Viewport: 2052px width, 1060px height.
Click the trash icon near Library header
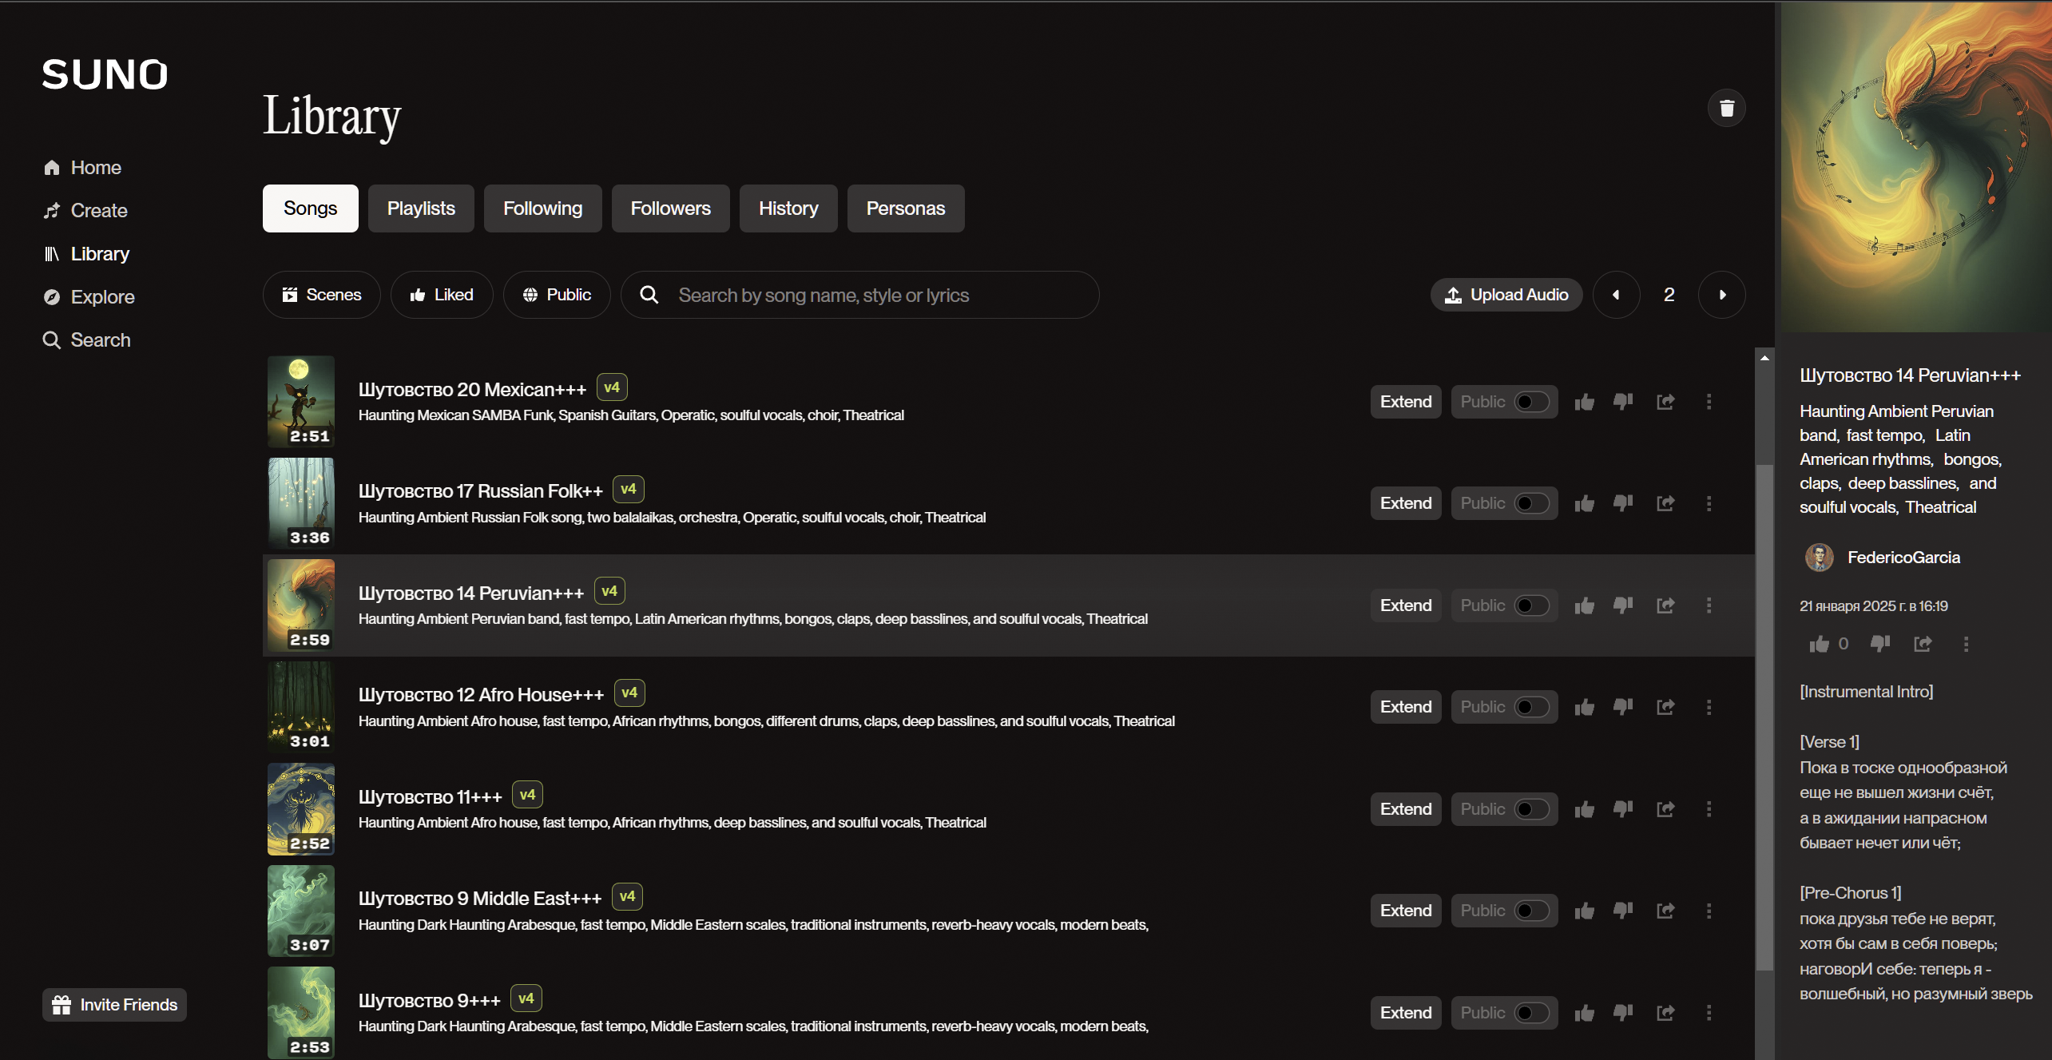point(1726,108)
